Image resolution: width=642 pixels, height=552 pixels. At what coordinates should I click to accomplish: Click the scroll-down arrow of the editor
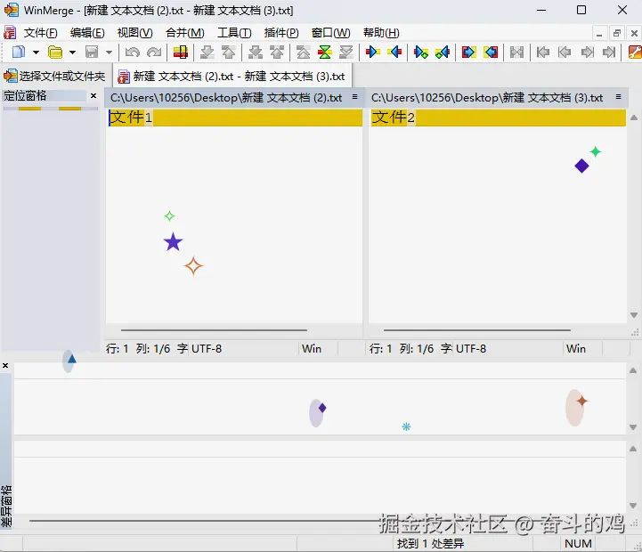634,315
